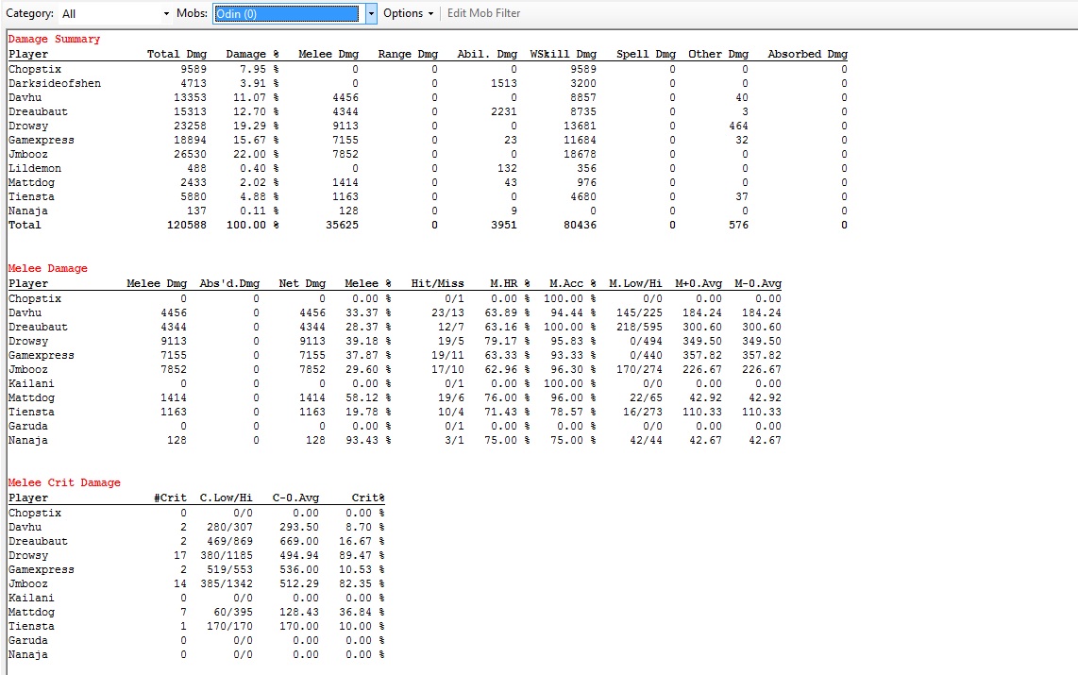Click the Total Dmg column header
1078x675 pixels.
[177, 55]
